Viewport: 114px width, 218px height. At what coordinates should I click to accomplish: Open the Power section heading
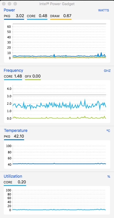(9, 10)
